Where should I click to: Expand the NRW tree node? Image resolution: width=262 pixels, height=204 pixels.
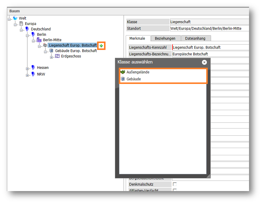[27, 75]
